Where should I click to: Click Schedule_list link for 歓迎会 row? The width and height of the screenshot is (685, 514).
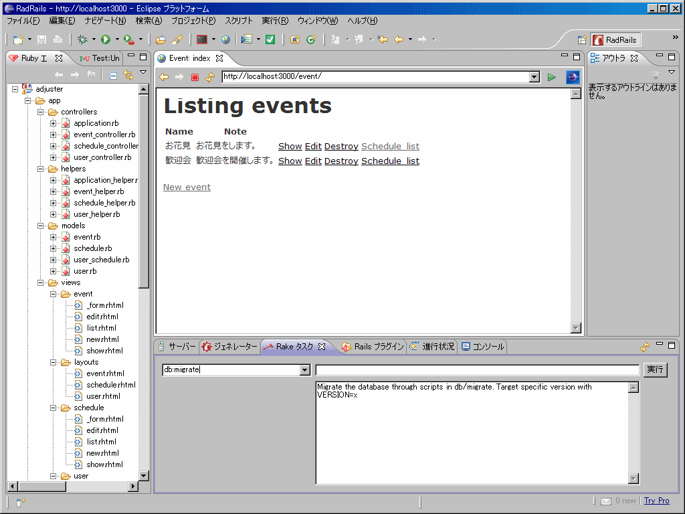click(390, 161)
